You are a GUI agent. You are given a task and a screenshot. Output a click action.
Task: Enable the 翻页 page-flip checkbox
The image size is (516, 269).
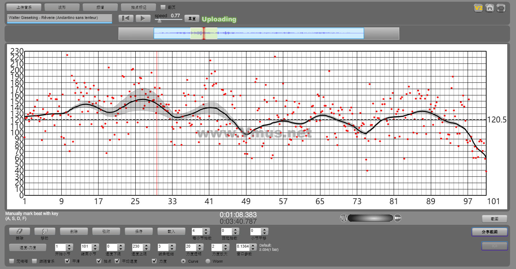163,7
